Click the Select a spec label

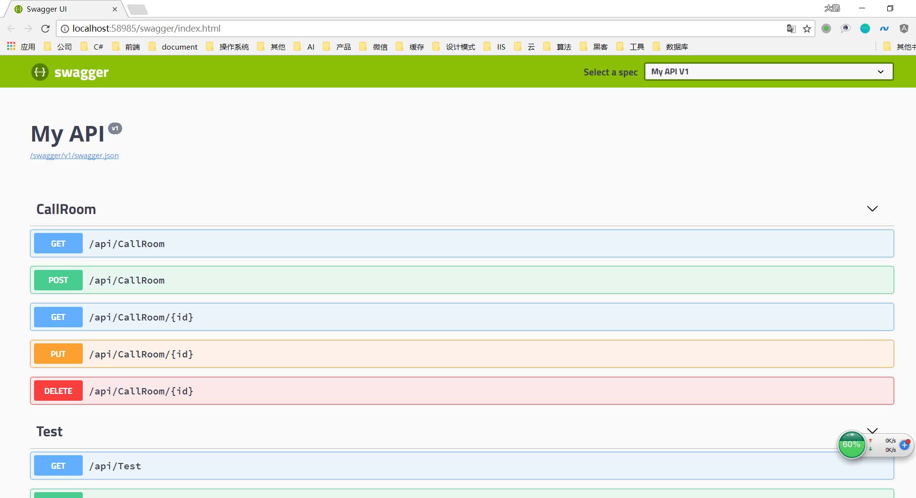pos(610,72)
